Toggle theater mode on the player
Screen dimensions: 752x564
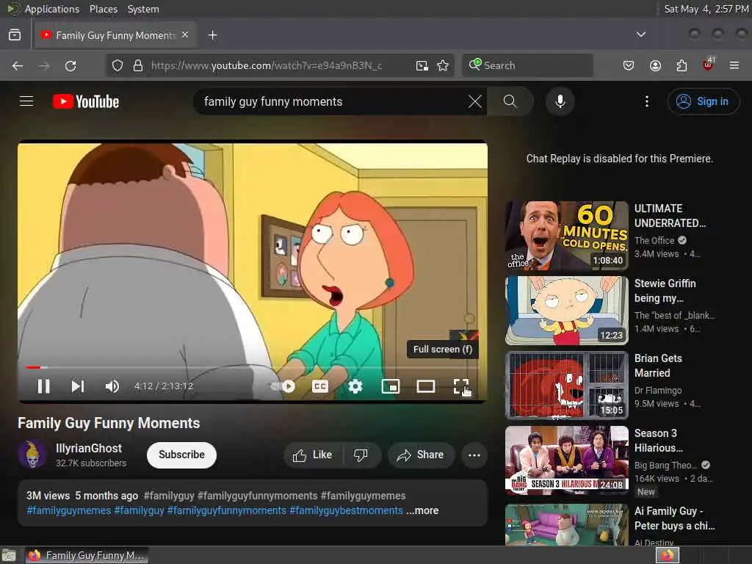pyautogui.click(x=426, y=386)
